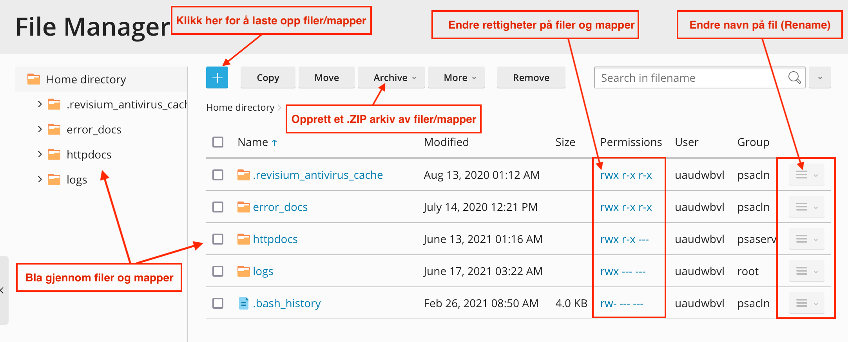Expand the httpdocs folder in the tree
The width and height of the screenshot is (848, 342).
coord(40,155)
